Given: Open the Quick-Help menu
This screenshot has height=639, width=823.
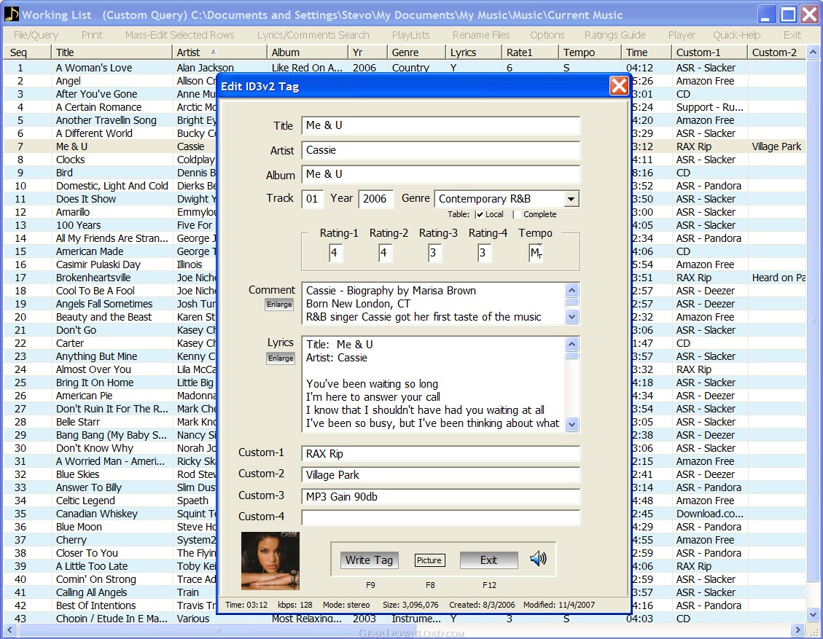Looking at the screenshot, I should click(x=736, y=35).
